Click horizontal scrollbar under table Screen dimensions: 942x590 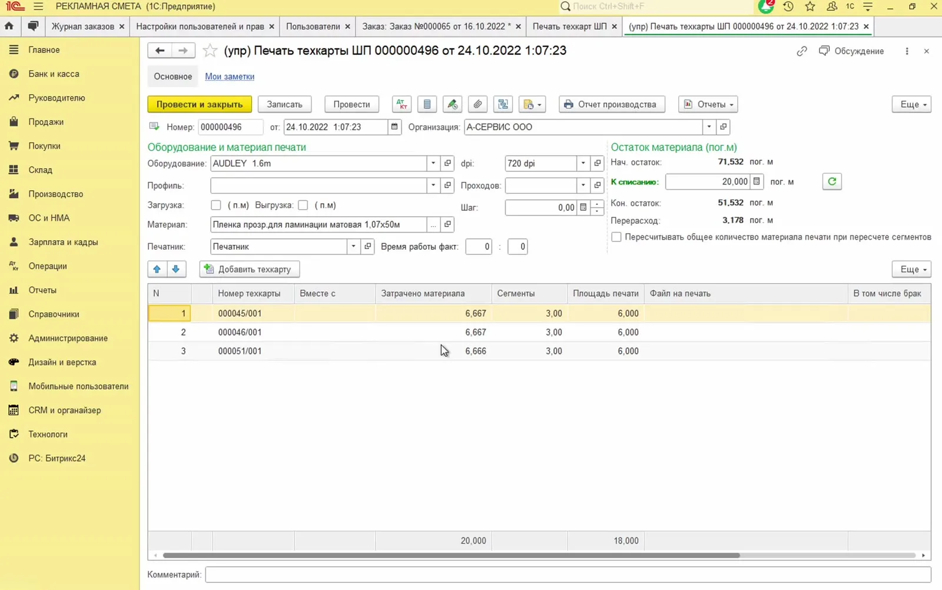[451, 555]
